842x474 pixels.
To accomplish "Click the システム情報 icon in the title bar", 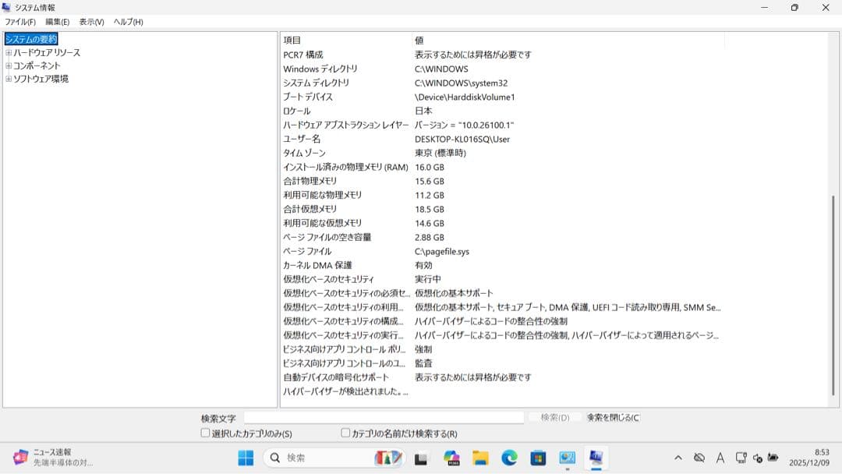I will (8, 7).
